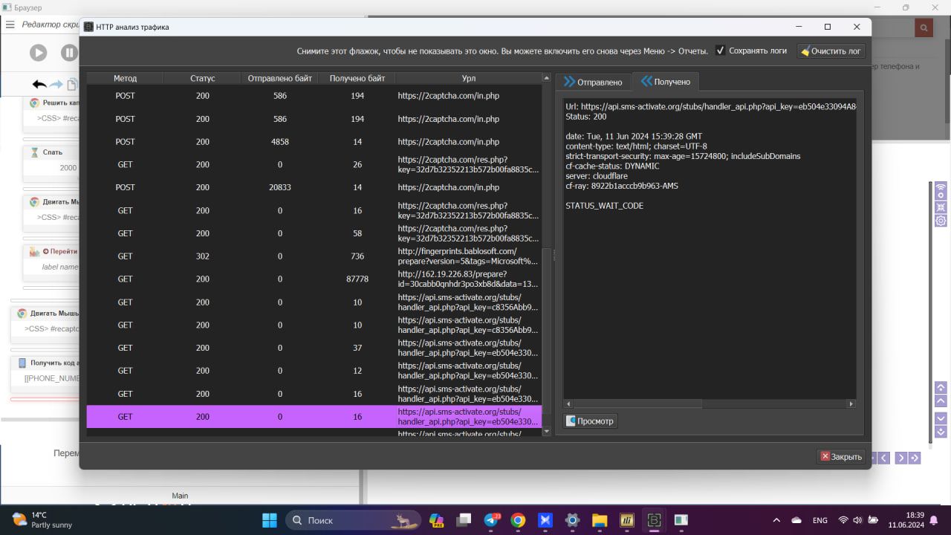
Task: Click the Очистить лог button
Action: click(831, 51)
